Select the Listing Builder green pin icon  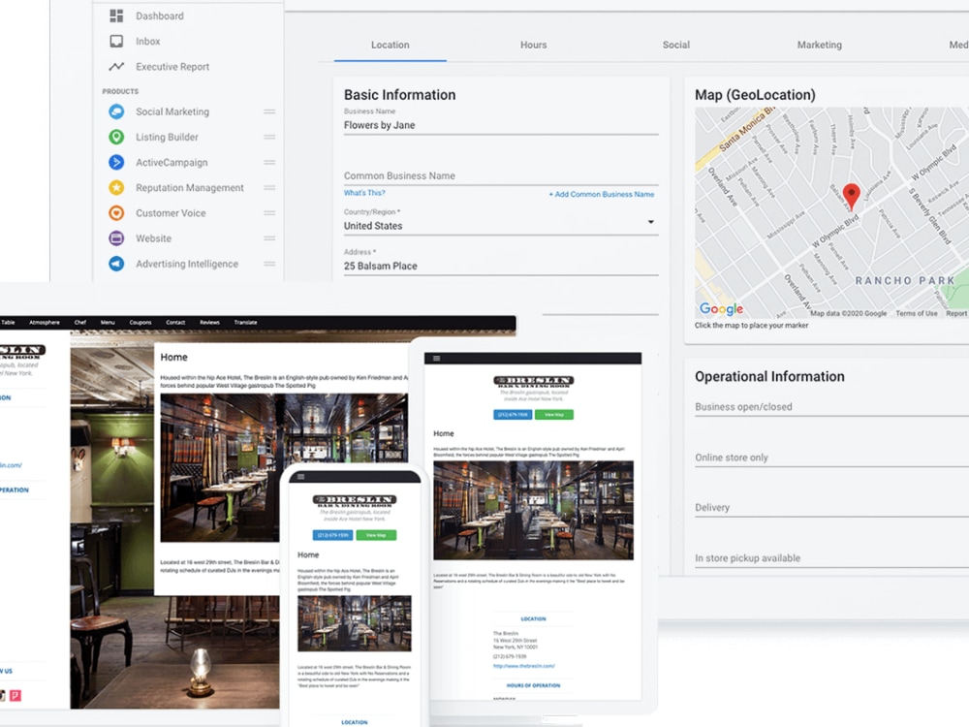[x=116, y=137]
